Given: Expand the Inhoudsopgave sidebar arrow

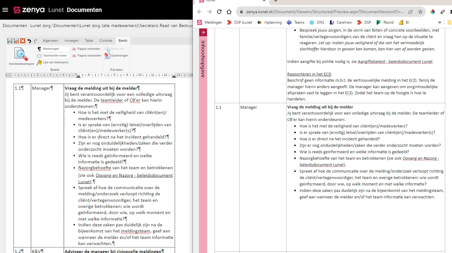Looking at the screenshot, I should click(x=203, y=32).
